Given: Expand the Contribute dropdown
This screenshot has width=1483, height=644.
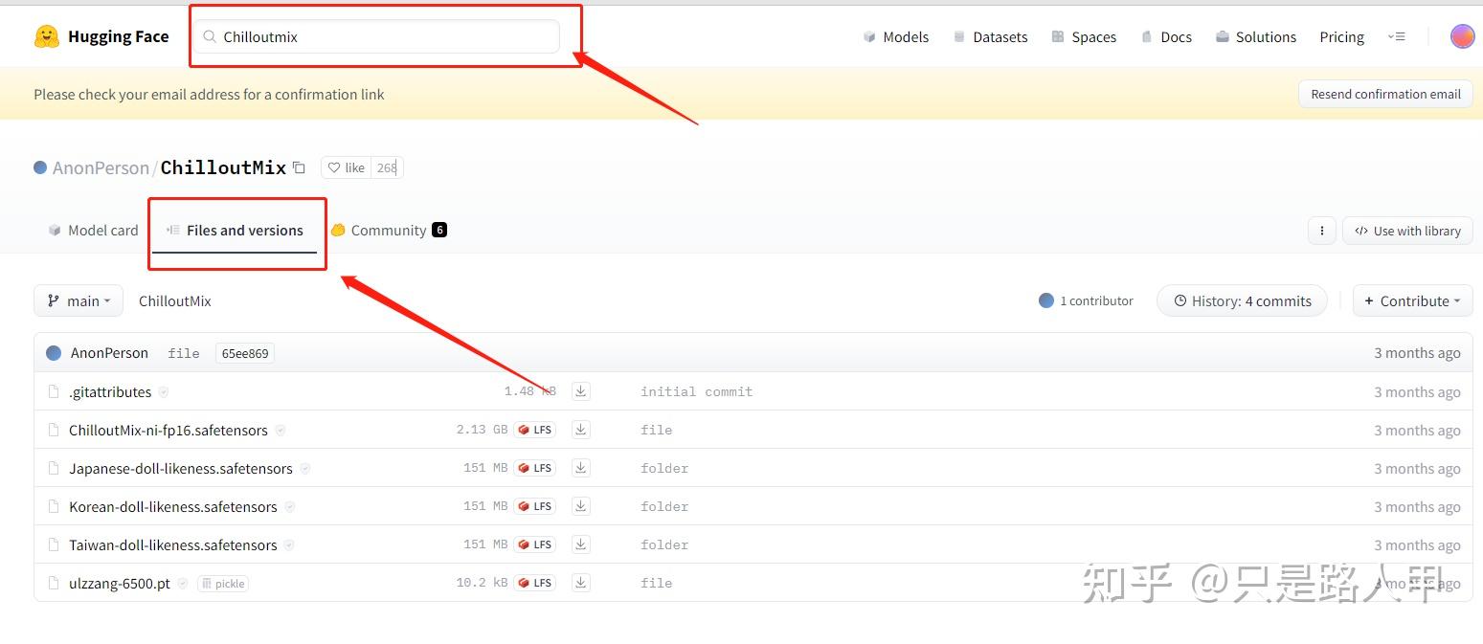Looking at the screenshot, I should click(1412, 300).
